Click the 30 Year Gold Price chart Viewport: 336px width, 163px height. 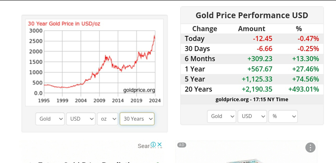94,63
